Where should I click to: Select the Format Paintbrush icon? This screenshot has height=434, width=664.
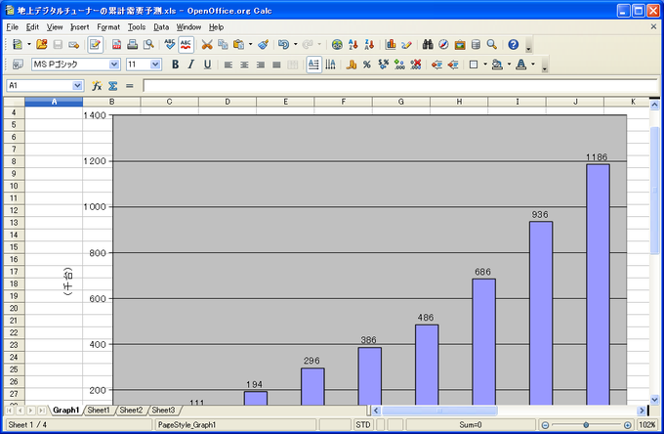pyautogui.click(x=263, y=44)
